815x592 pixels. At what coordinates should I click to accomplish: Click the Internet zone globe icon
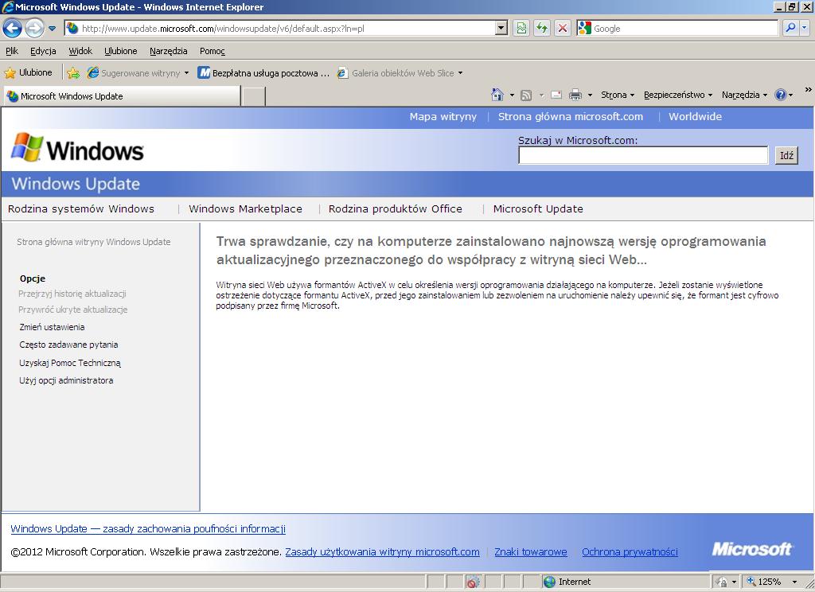tap(549, 582)
